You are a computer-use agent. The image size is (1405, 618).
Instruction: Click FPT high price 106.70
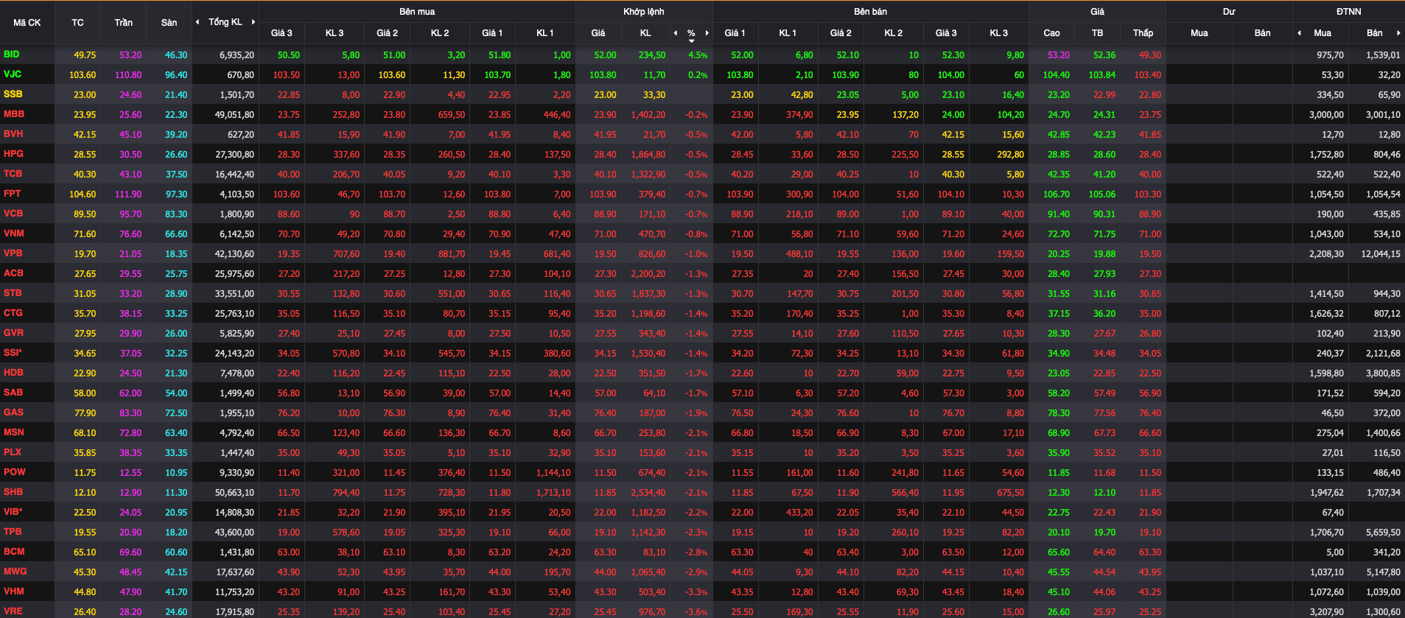pyautogui.click(x=1057, y=194)
